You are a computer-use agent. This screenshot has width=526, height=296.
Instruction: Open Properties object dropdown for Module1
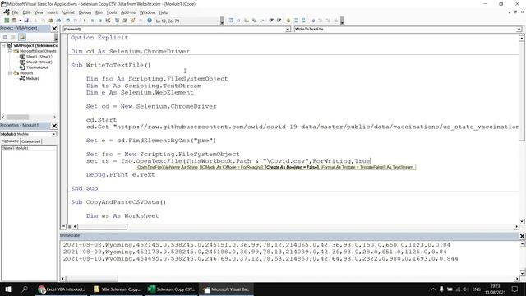click(x=53, y=134)
